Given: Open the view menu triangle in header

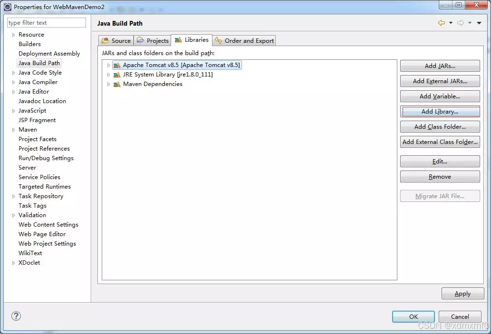Looking at the screenshot, I should (x=479, y=23).
